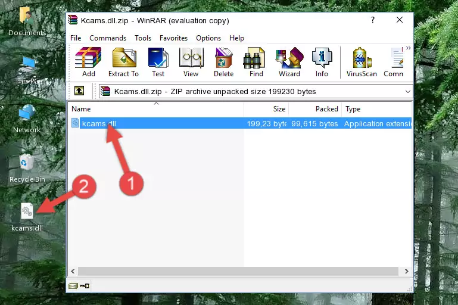Click the Extract To toolbar icon
Screen dimensions: 458x305
tap(123, 62)
